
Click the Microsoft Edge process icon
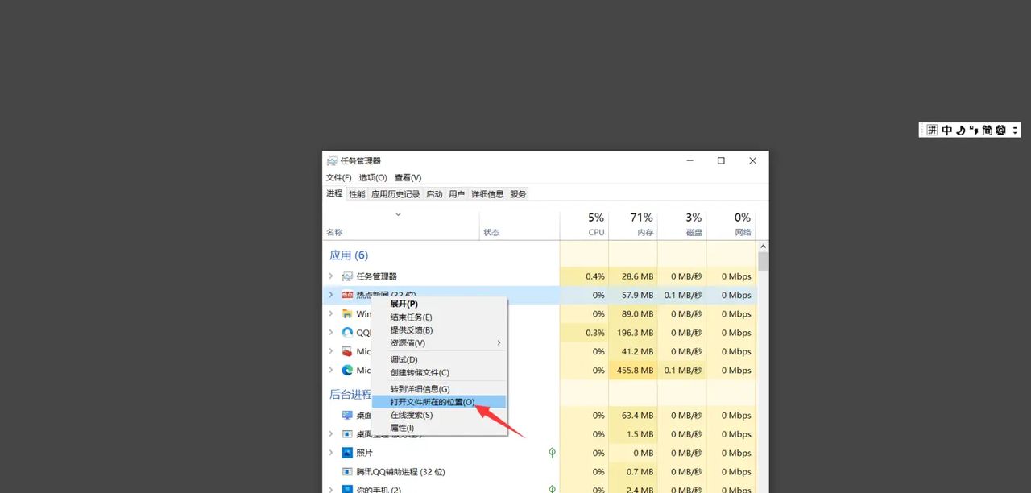[x=347, y=371]
